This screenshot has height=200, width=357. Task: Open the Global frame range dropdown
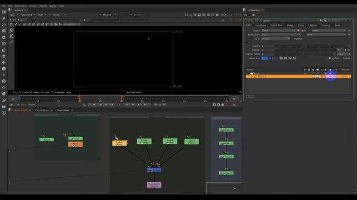[33, 105]
